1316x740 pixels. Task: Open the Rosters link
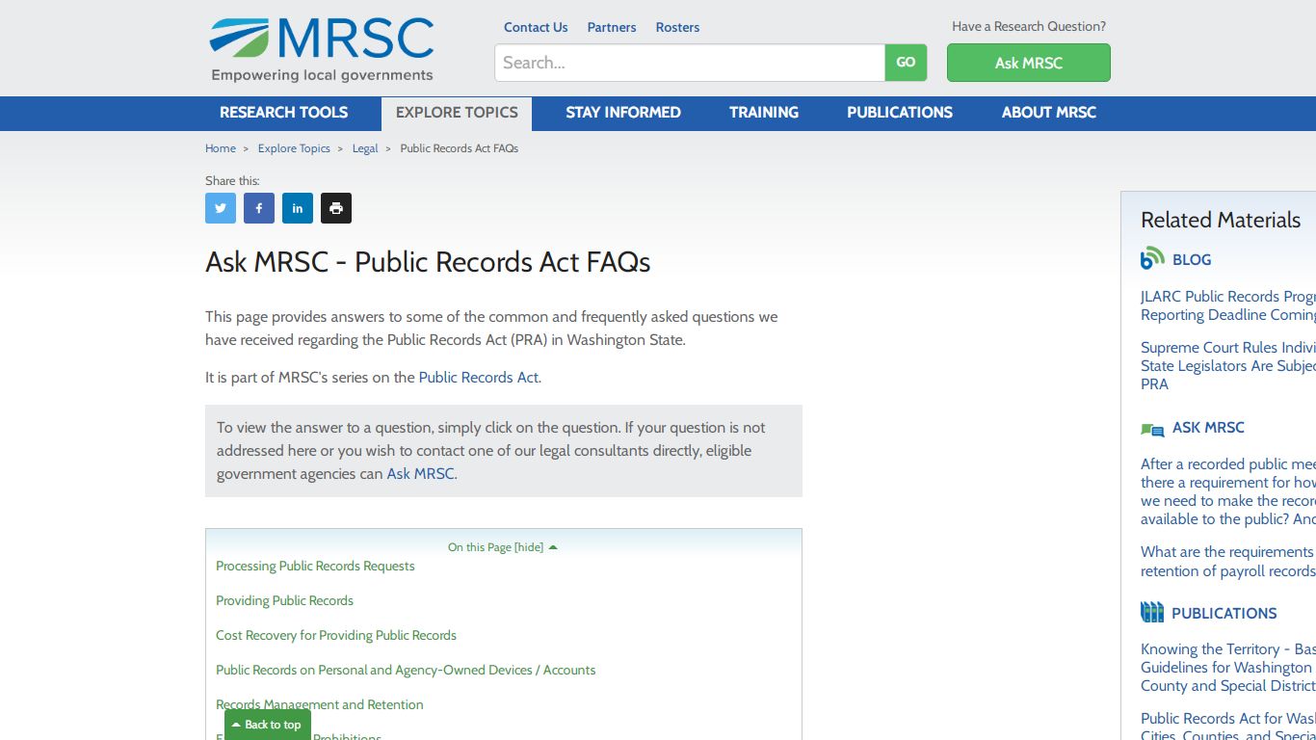pyautogui.click(x=677, y=27)
